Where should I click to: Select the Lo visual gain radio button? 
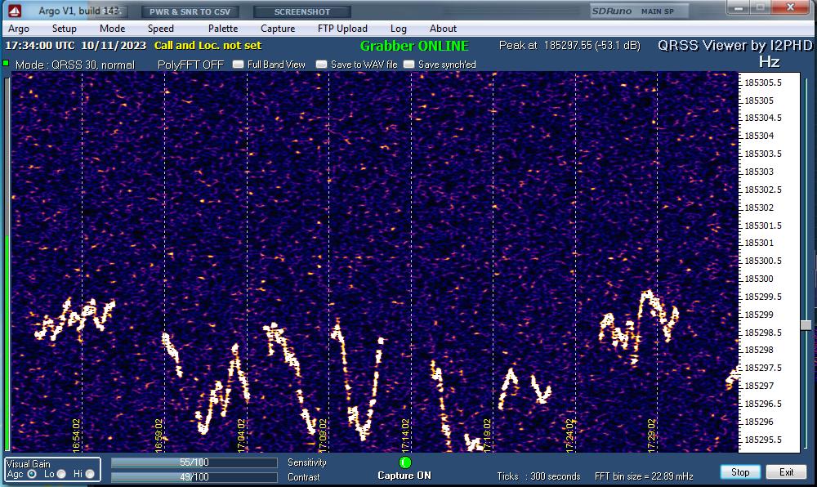click(61, 474)
